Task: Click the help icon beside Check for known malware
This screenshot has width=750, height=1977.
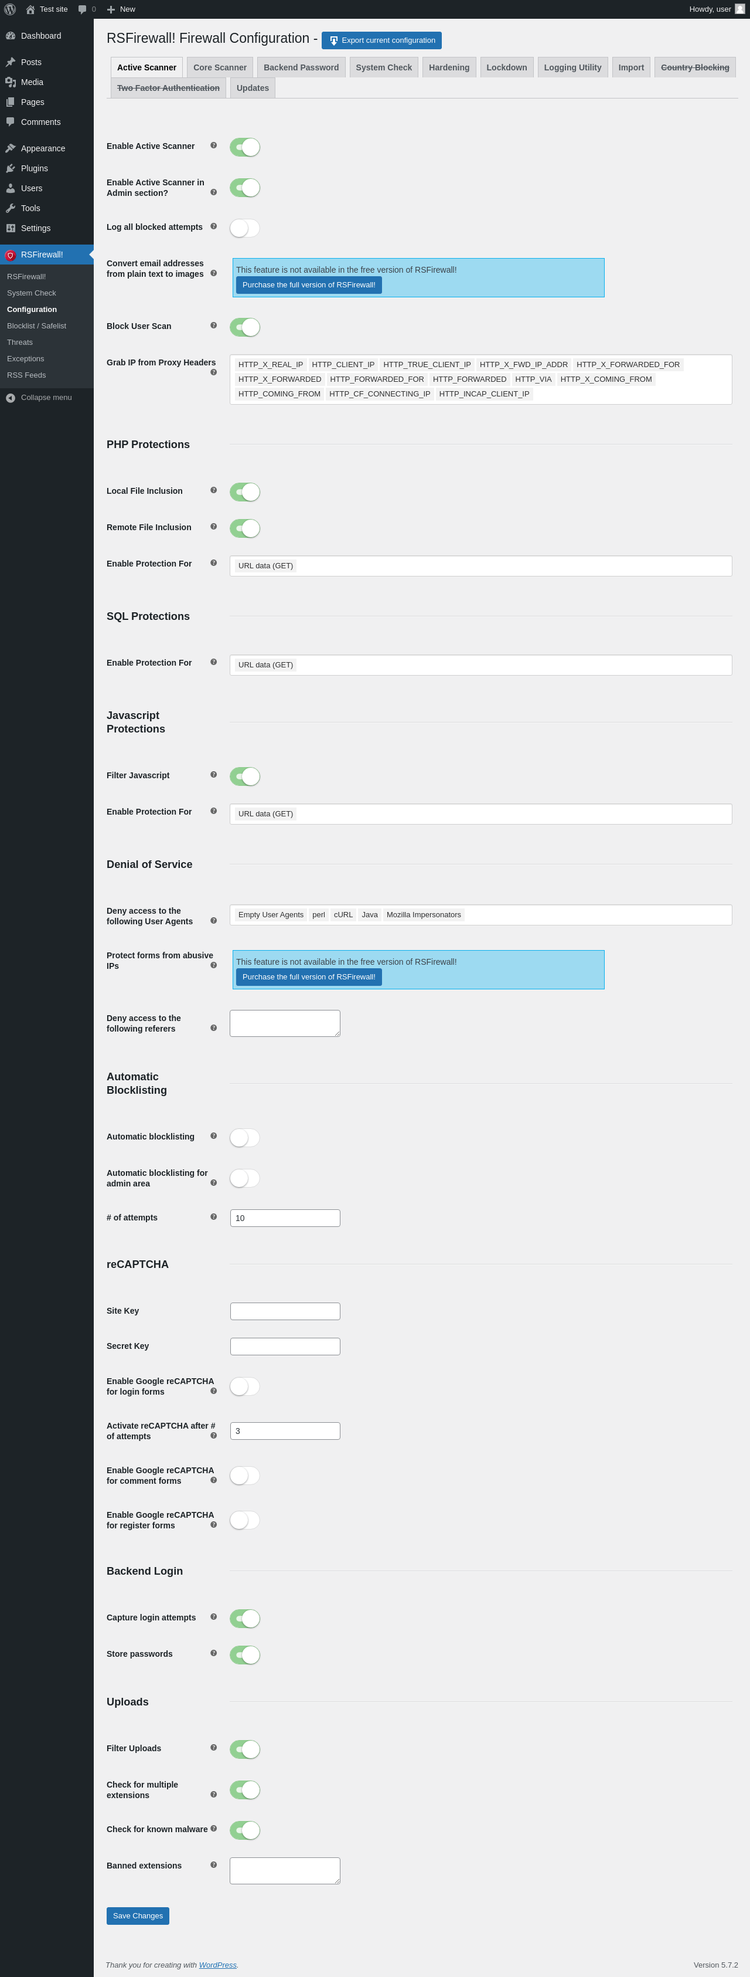Action: (x=213, y=1828)
